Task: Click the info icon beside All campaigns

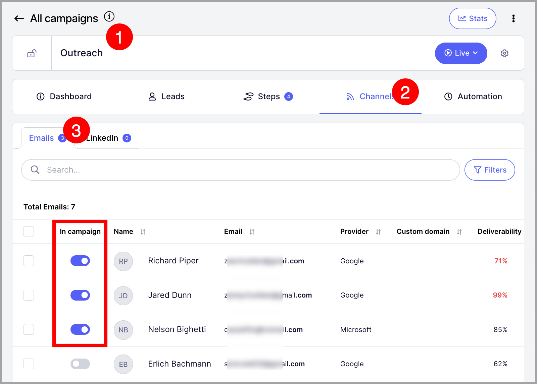Action: (109, 16)
